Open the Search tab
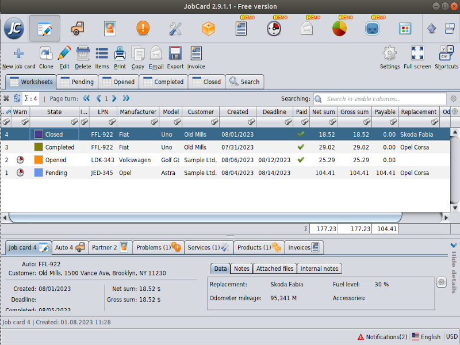Viewport: 460px width, 345px height. click(x=244, y=82)
